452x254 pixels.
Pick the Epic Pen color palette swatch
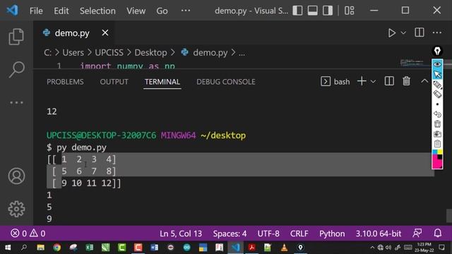[x=437, y=159]
